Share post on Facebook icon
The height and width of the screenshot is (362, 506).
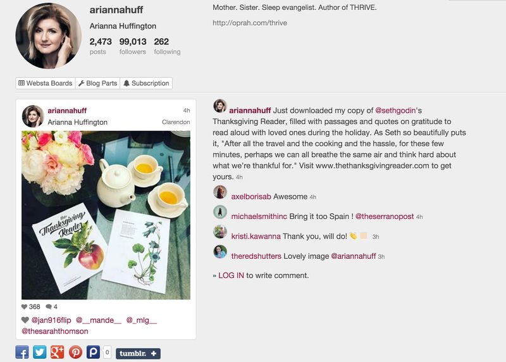(22, 353)
